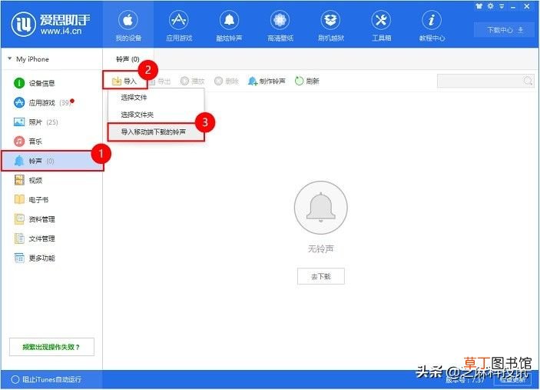Click the search magnifier icon
The image size is (540, 390).
pyautogui.click(x=528, y=81)
